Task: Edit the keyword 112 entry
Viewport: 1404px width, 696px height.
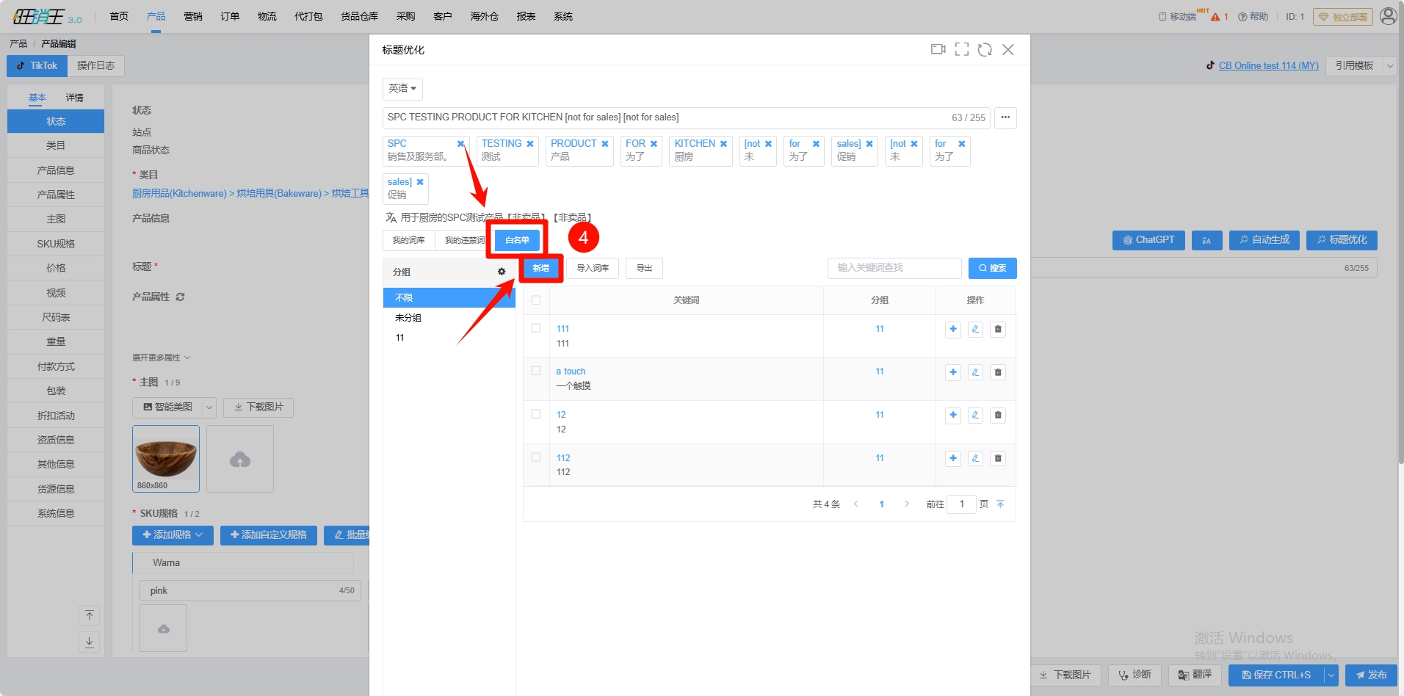Action: coord(975,458)
